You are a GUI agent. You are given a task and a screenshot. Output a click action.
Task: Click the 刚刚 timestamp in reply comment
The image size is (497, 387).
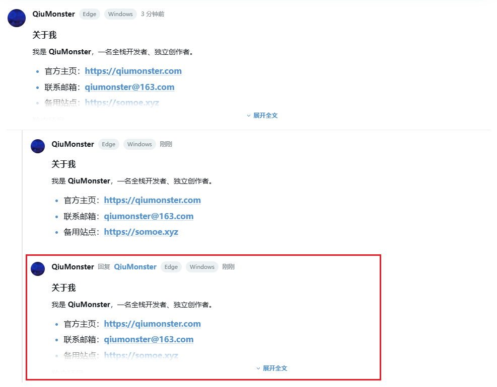point(228,267)
